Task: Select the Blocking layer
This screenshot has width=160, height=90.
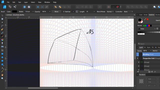Action: pos(148,54)
